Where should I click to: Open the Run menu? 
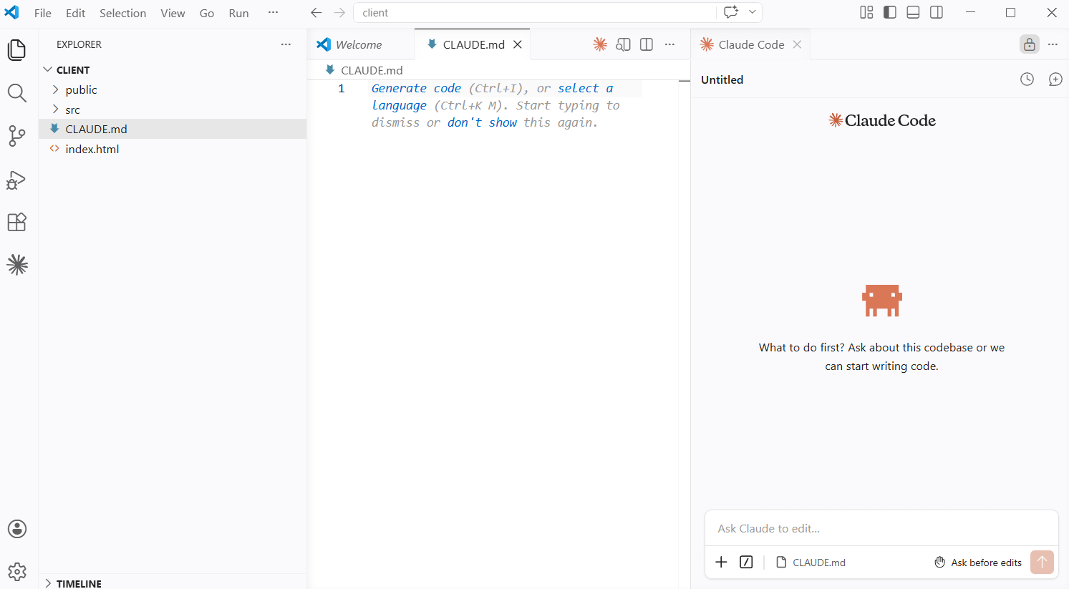tap(238, 12)
